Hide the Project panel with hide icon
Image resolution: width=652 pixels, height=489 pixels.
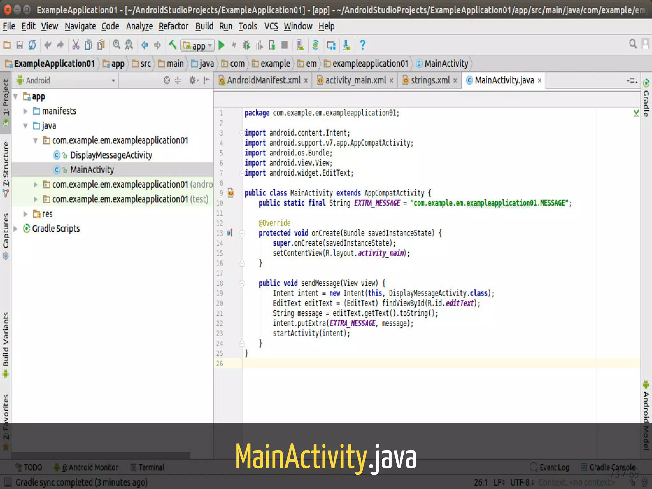pos(207,80)
